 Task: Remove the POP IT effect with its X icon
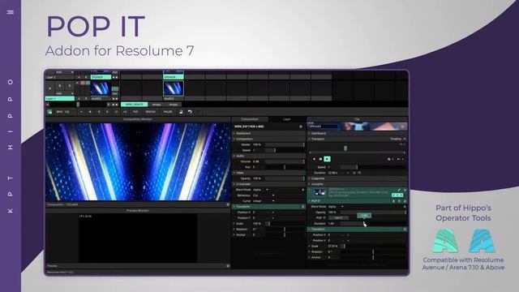(405, 201)
